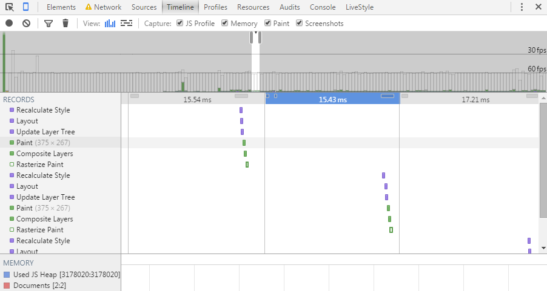
Task: Disable the Memory capture checkbox
Action: [x=225, y=24]
